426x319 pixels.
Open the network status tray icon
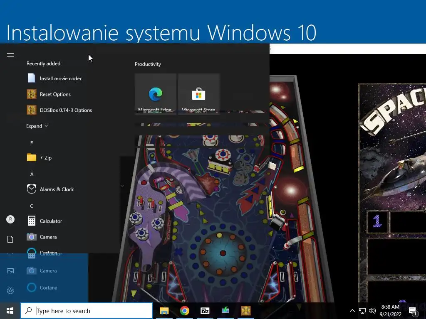362,311
